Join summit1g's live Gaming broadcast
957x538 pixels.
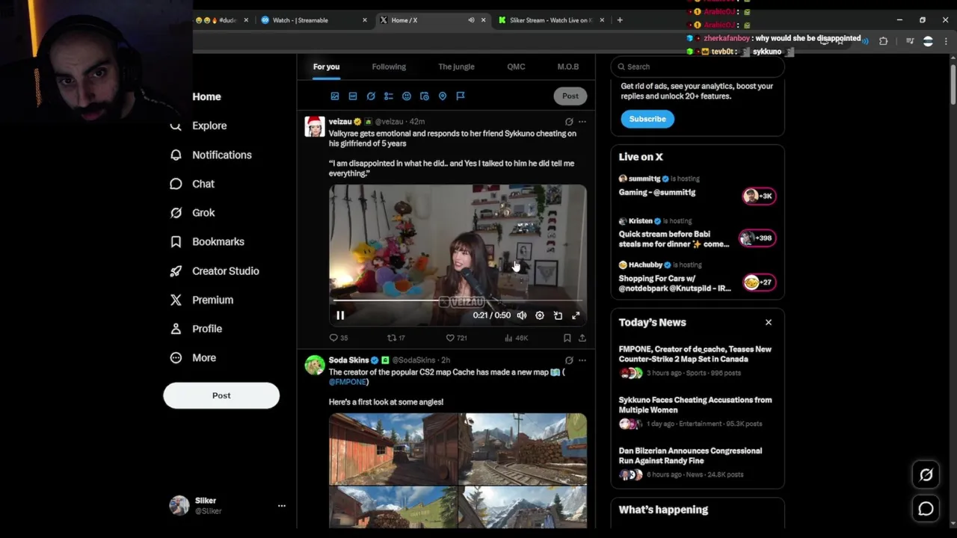point(698,187)
